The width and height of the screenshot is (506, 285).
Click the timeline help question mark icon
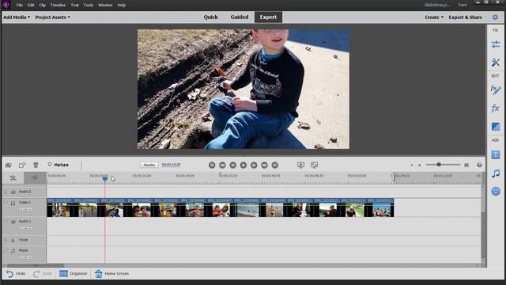(479, 165)
